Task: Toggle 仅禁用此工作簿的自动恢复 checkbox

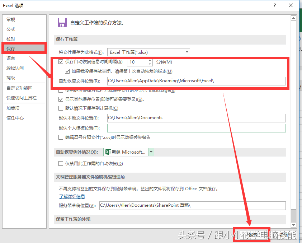Action: 61,164
